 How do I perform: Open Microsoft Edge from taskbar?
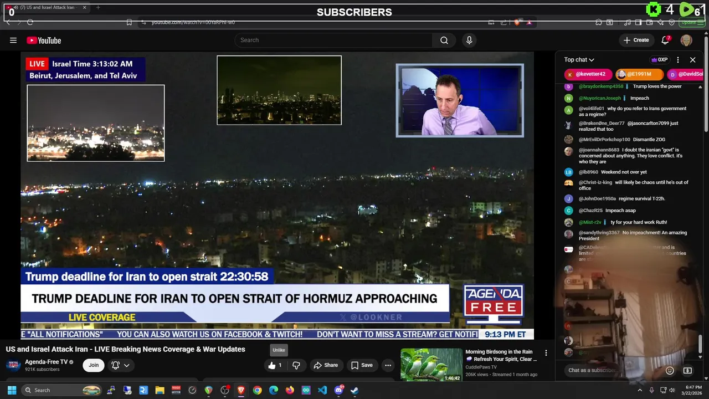point(274,390)
